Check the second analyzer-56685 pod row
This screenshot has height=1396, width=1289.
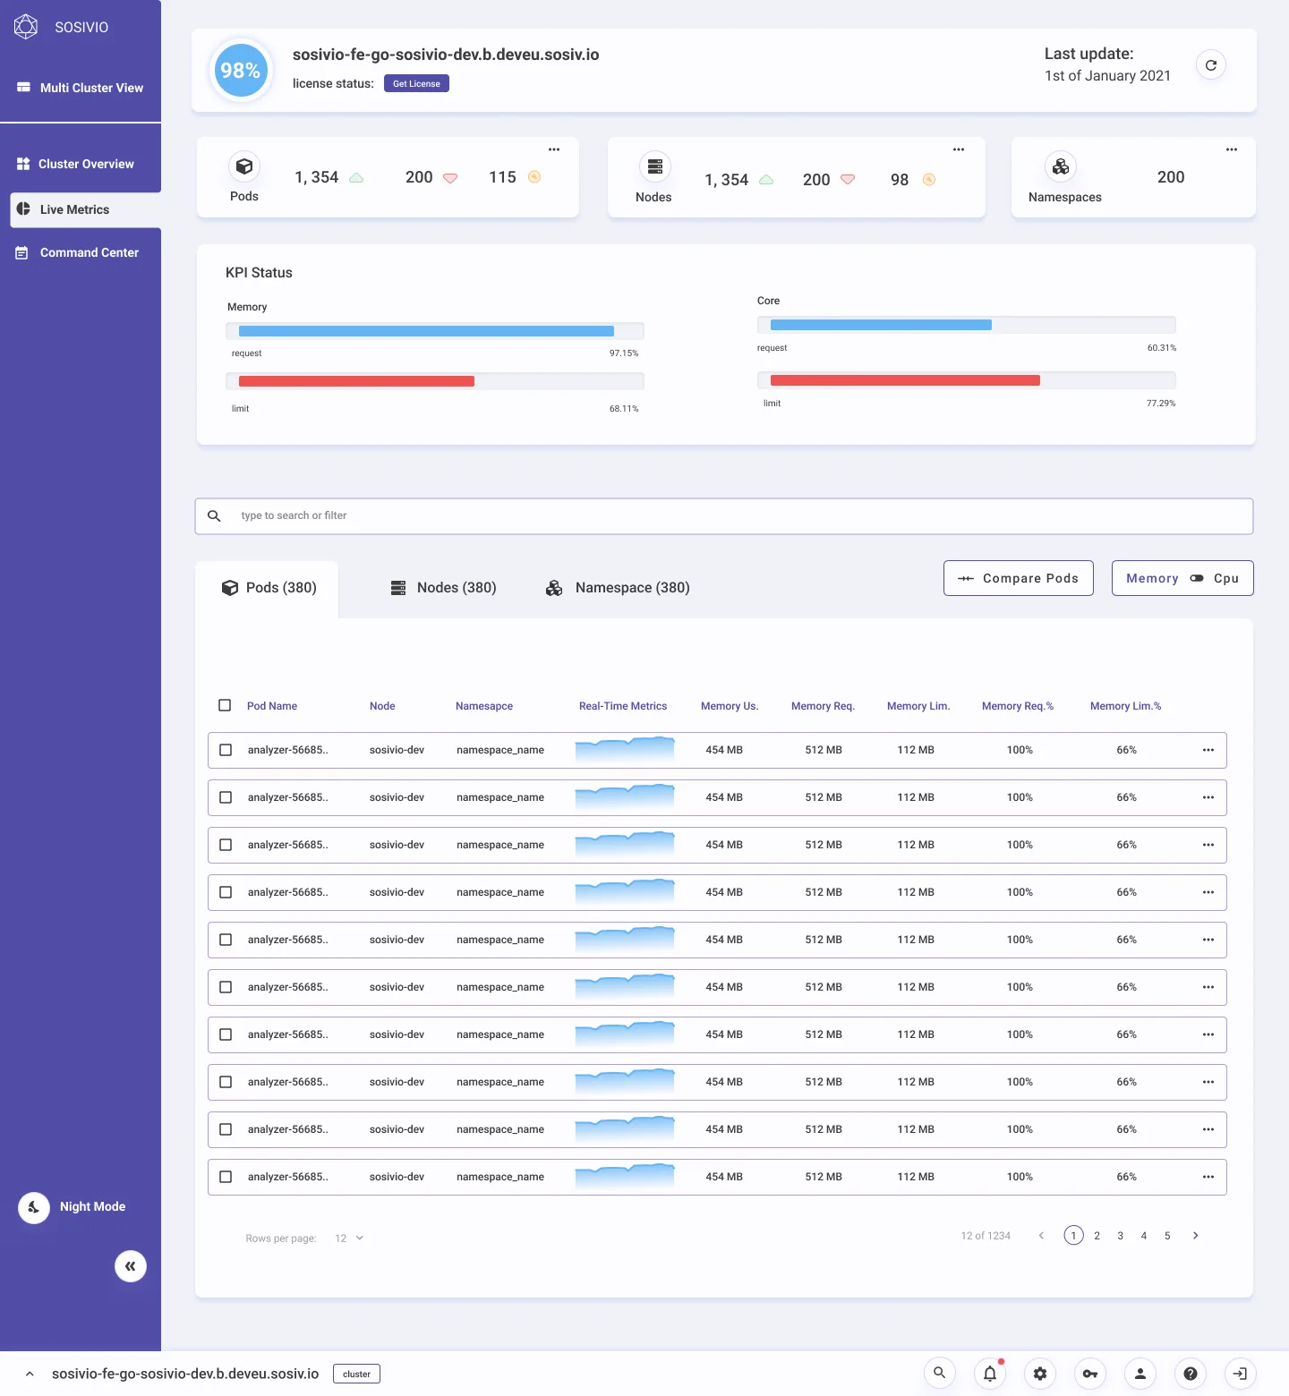(x=226, y=797)
